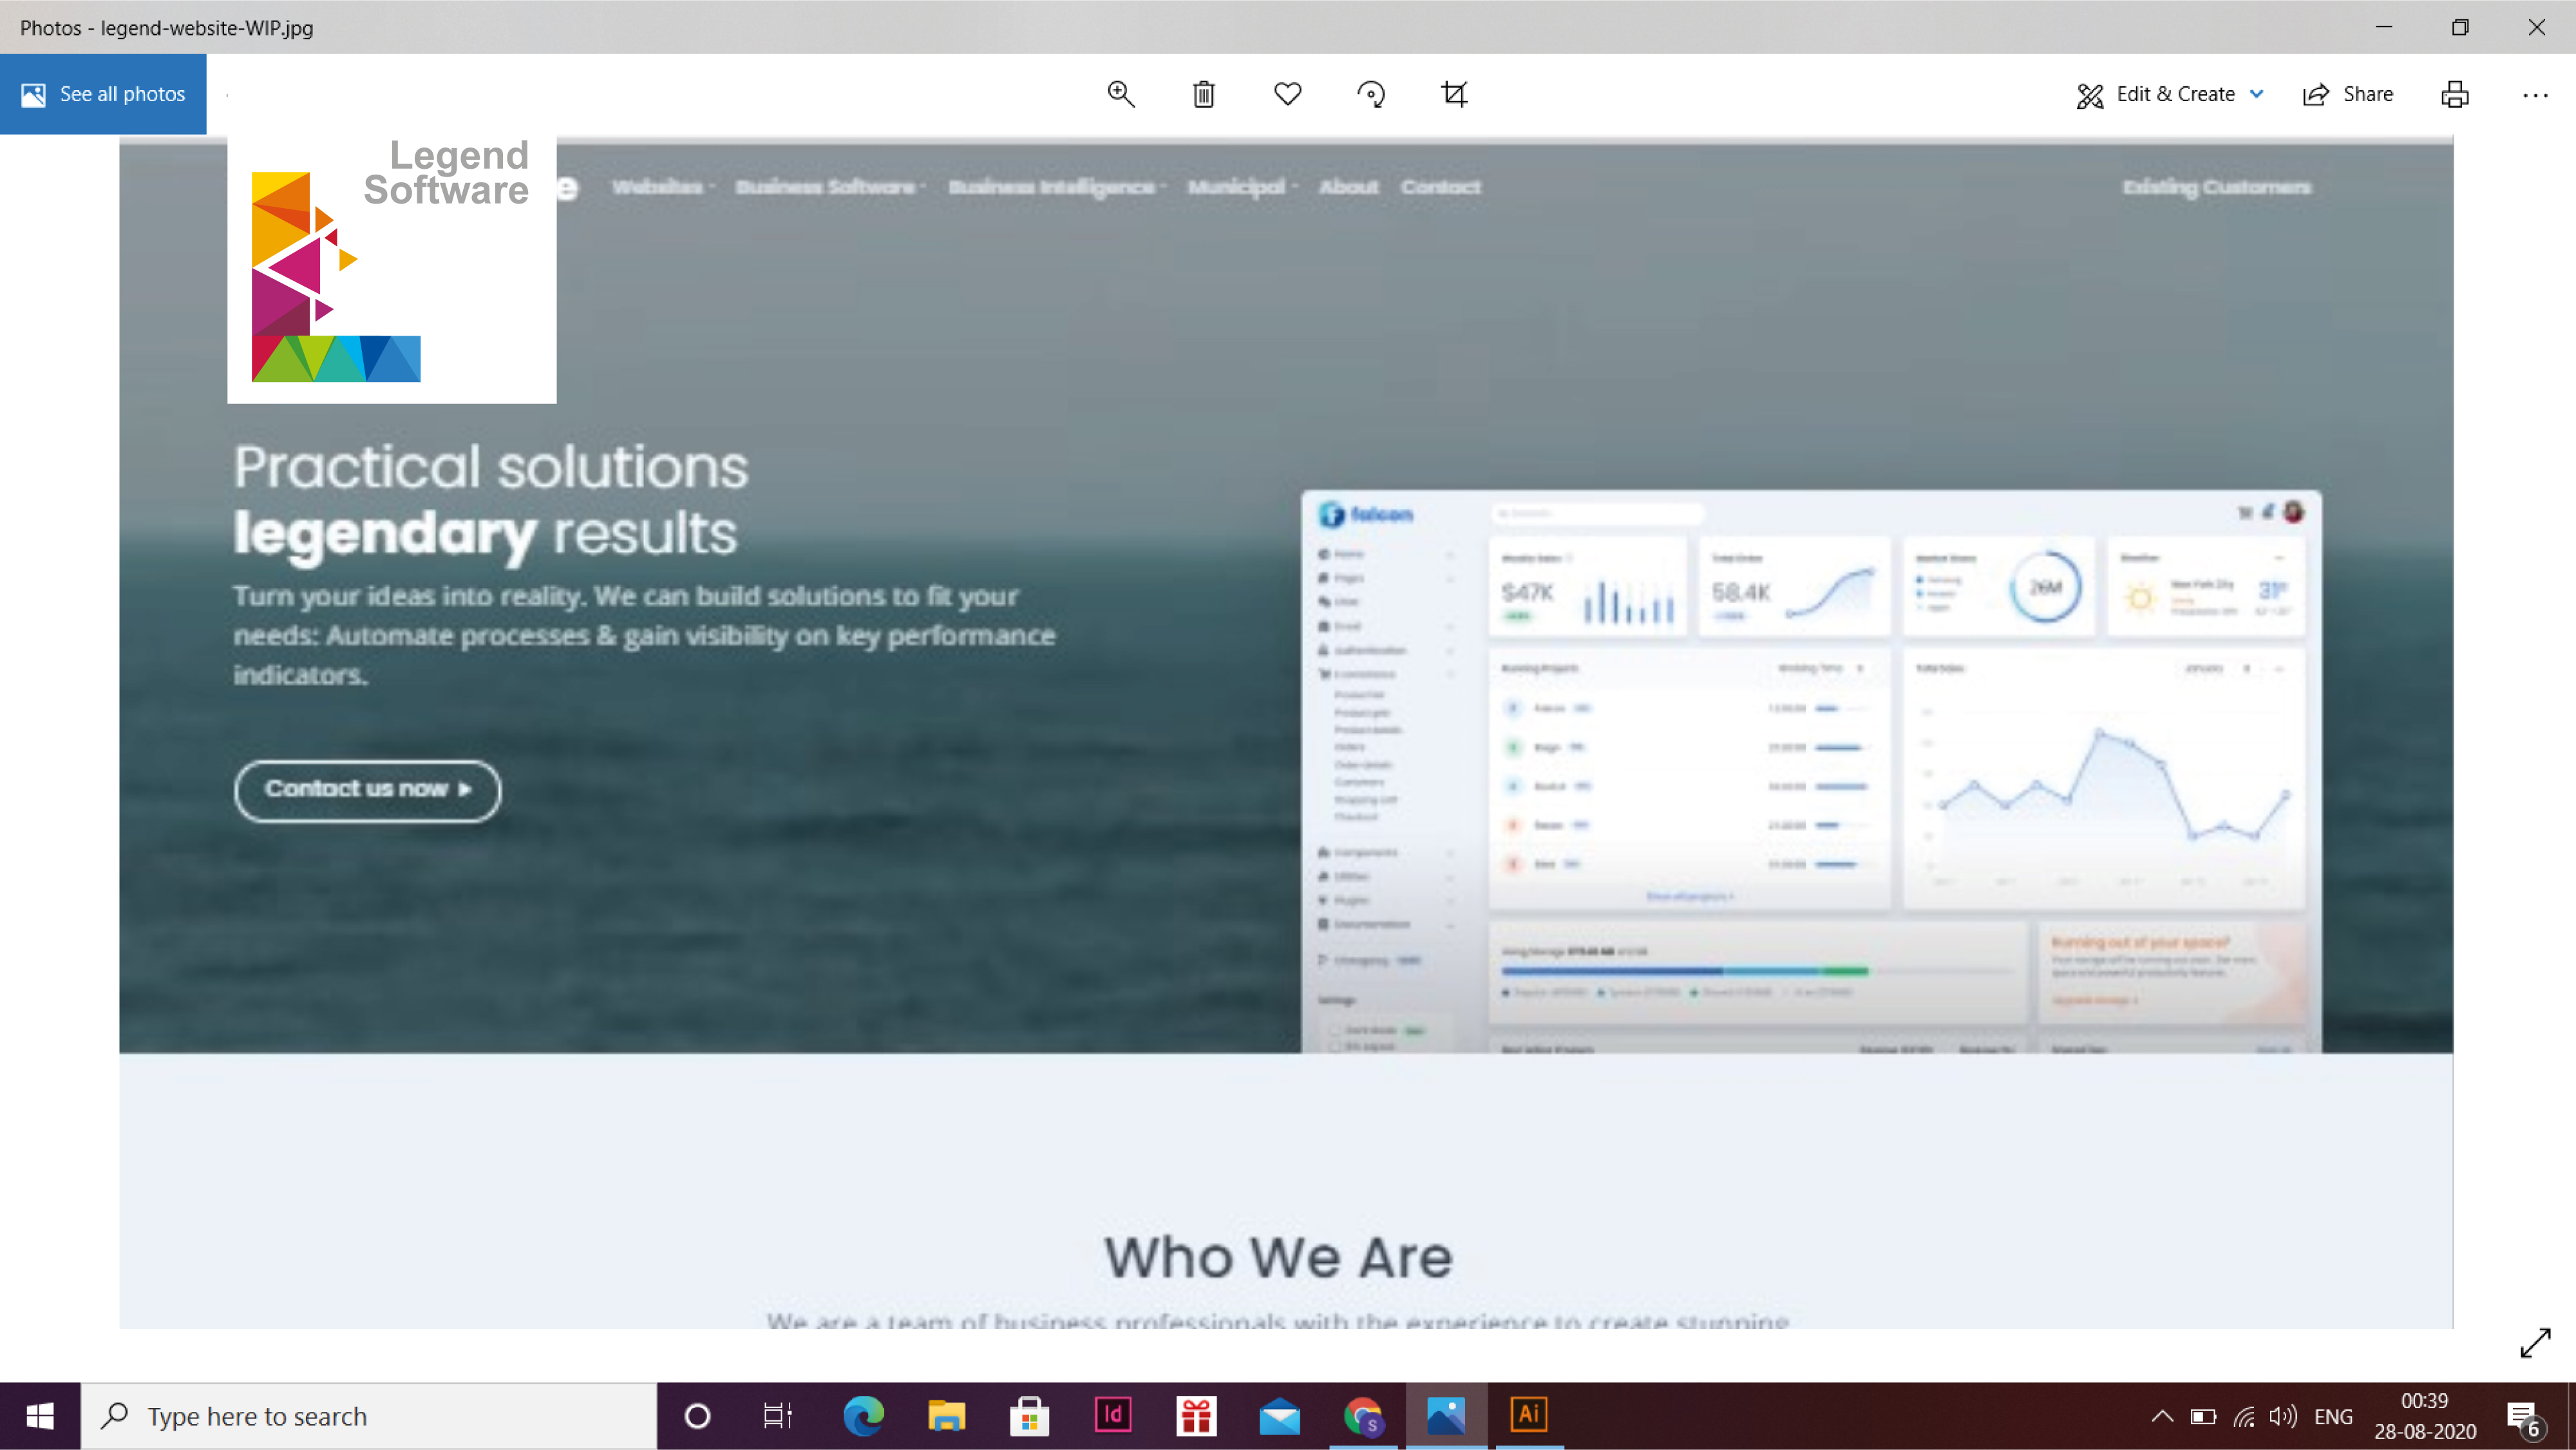Open the Windows Start menu

click(x=40, y=1416)
